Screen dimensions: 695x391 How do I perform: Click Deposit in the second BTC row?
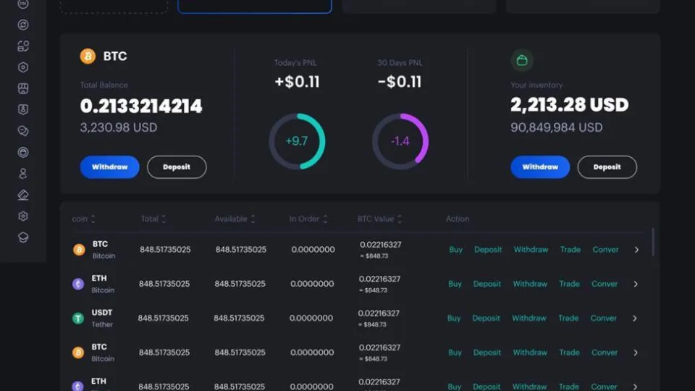point(486,353)
